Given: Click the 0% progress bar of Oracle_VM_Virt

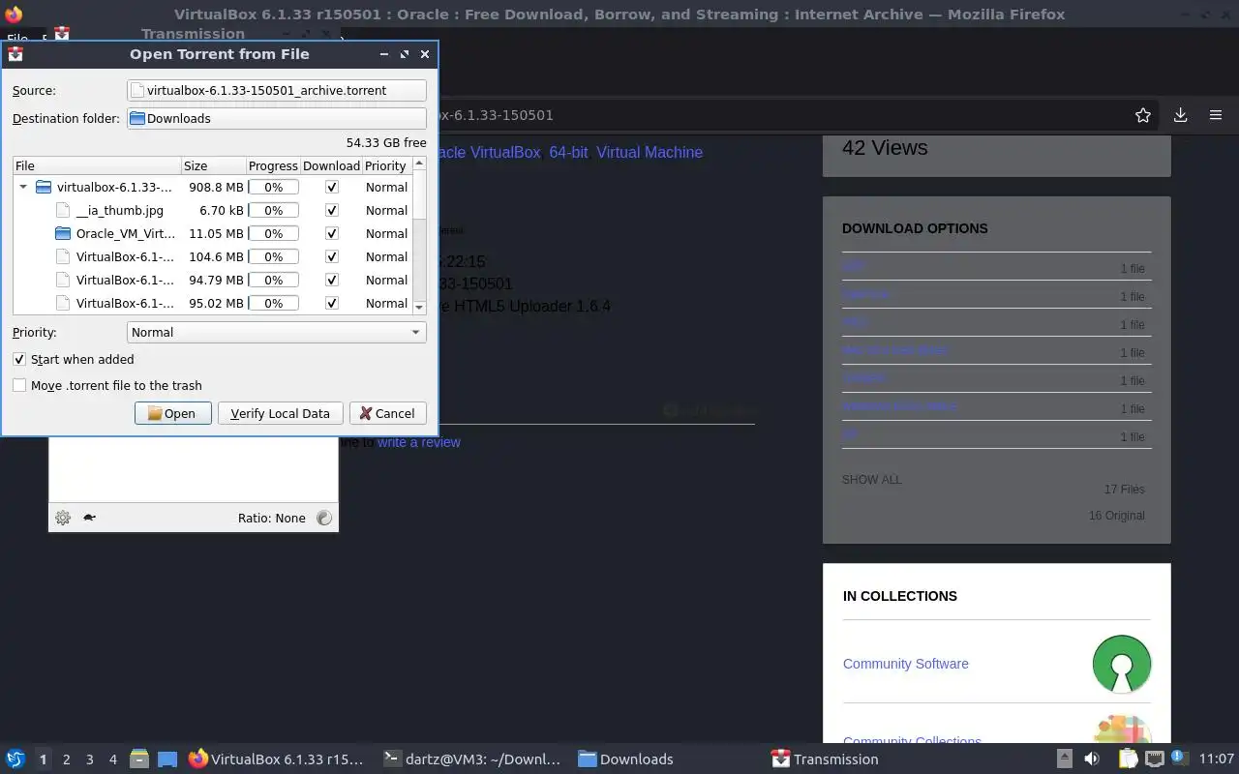Looking at the screenshot, I should [274, 233].
